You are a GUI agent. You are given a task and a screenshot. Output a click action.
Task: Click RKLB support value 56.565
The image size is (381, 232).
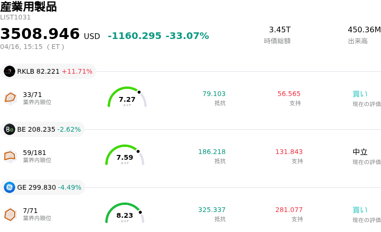pyautogui.click(x=289, y=94)
